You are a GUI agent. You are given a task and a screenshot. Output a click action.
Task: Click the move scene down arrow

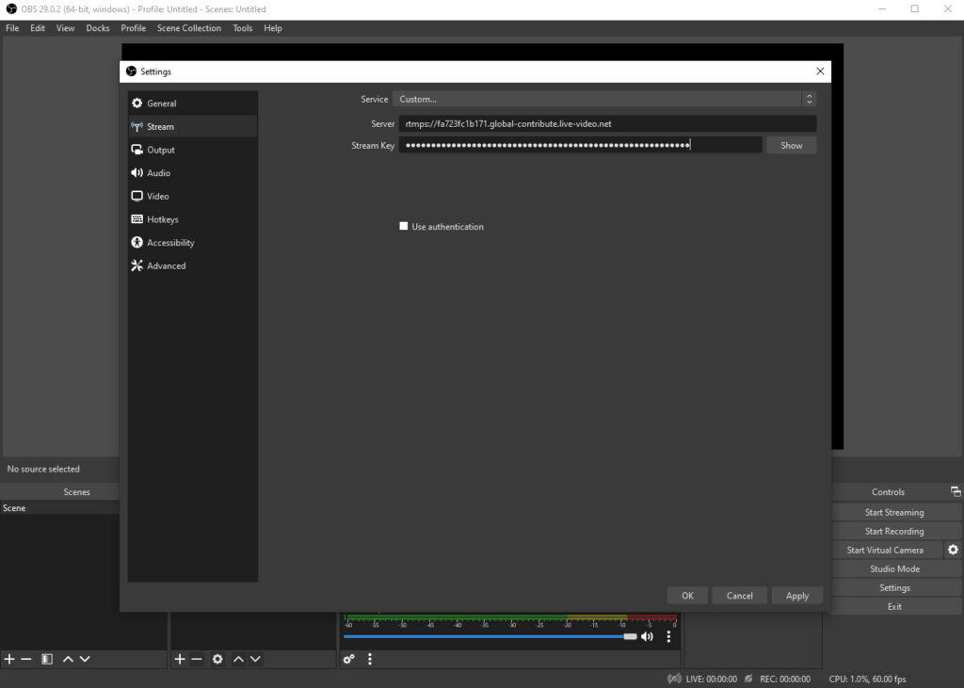[x=85, y=659]
